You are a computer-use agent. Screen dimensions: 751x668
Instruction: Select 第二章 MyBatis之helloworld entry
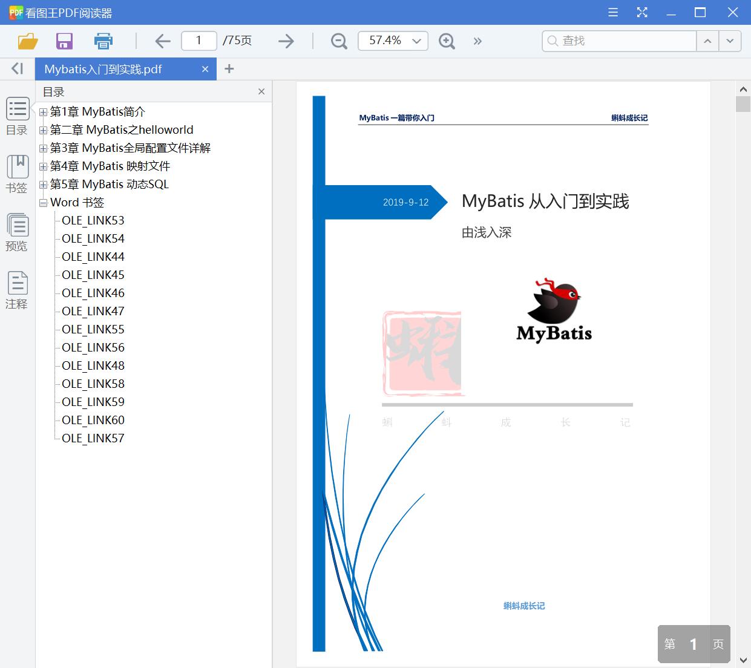tap(122, 130)
